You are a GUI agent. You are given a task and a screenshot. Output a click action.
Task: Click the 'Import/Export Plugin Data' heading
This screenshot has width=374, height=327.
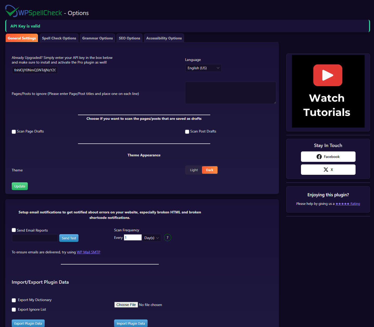click(40, 282)
